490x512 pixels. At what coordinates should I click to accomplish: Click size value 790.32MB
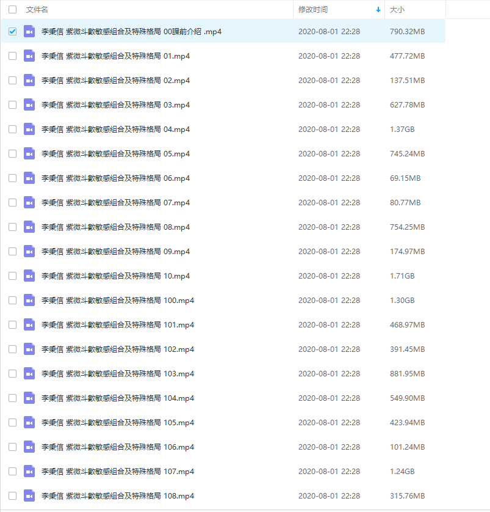(407, 31)
